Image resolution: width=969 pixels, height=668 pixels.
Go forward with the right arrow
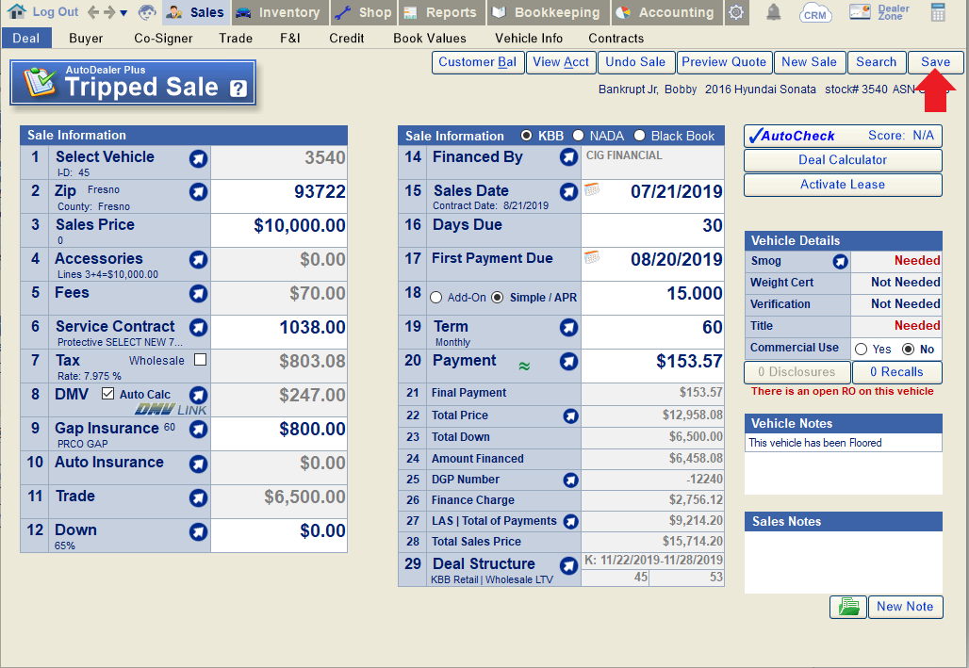tap(108, 12)
